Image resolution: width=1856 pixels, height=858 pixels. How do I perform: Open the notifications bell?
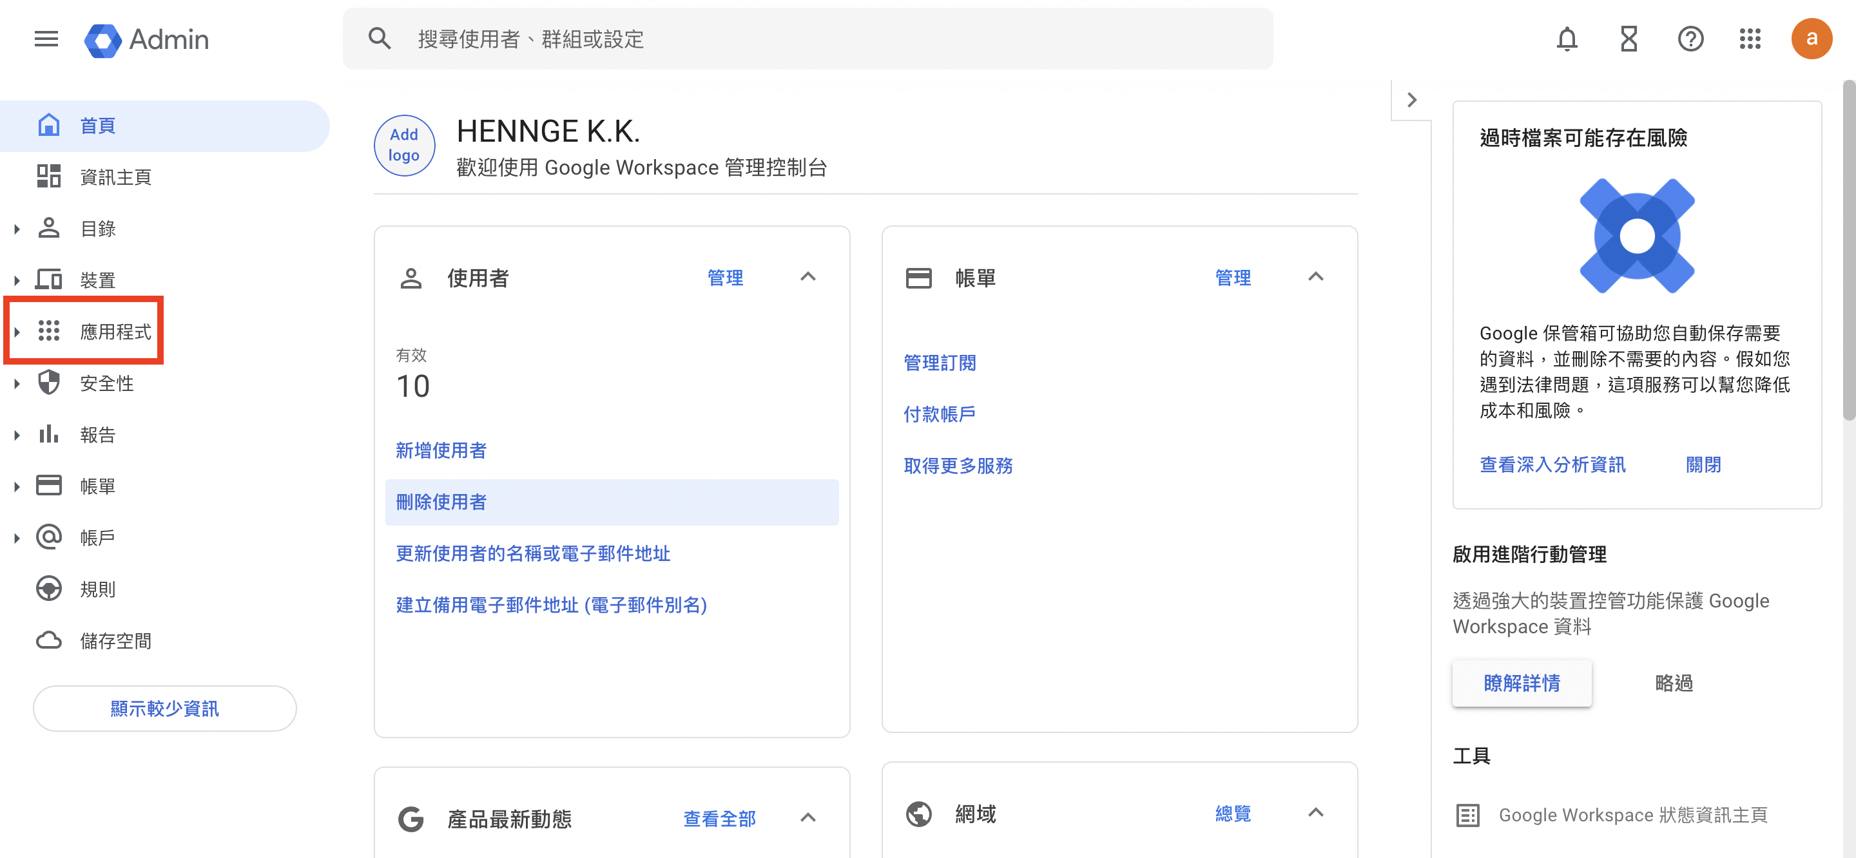coord(1567,39)
